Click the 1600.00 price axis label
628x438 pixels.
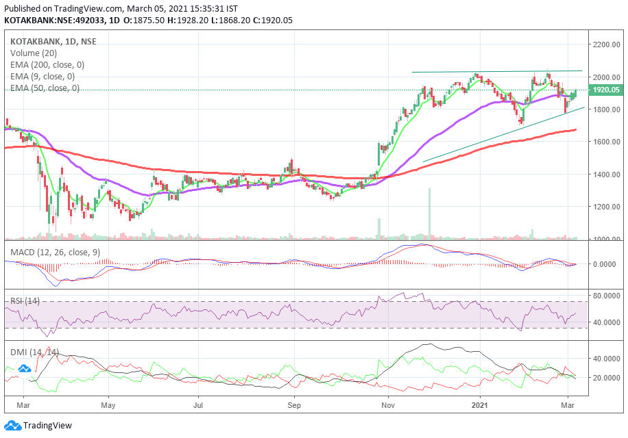tap(607, 142)
